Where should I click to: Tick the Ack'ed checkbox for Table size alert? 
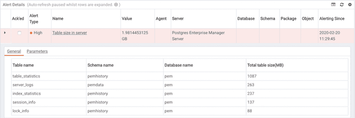point(19,33)
